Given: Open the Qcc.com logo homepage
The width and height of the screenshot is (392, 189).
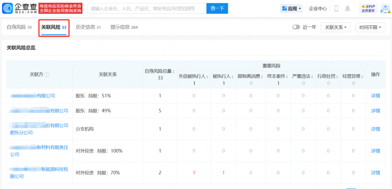Looking at the screenshot, I should (x=20, y=8).
